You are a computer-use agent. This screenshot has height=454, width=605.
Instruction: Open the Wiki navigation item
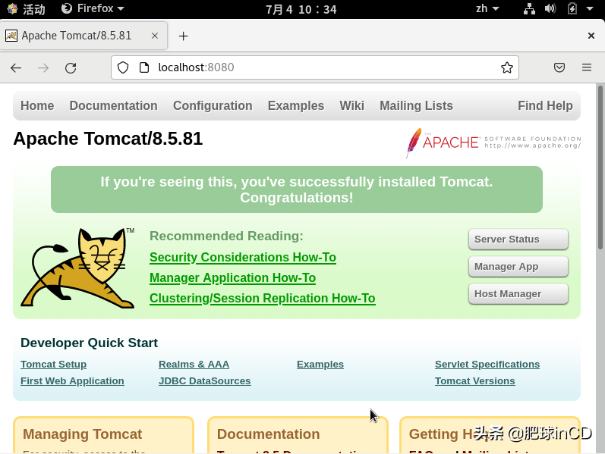(x=352, y=105)
